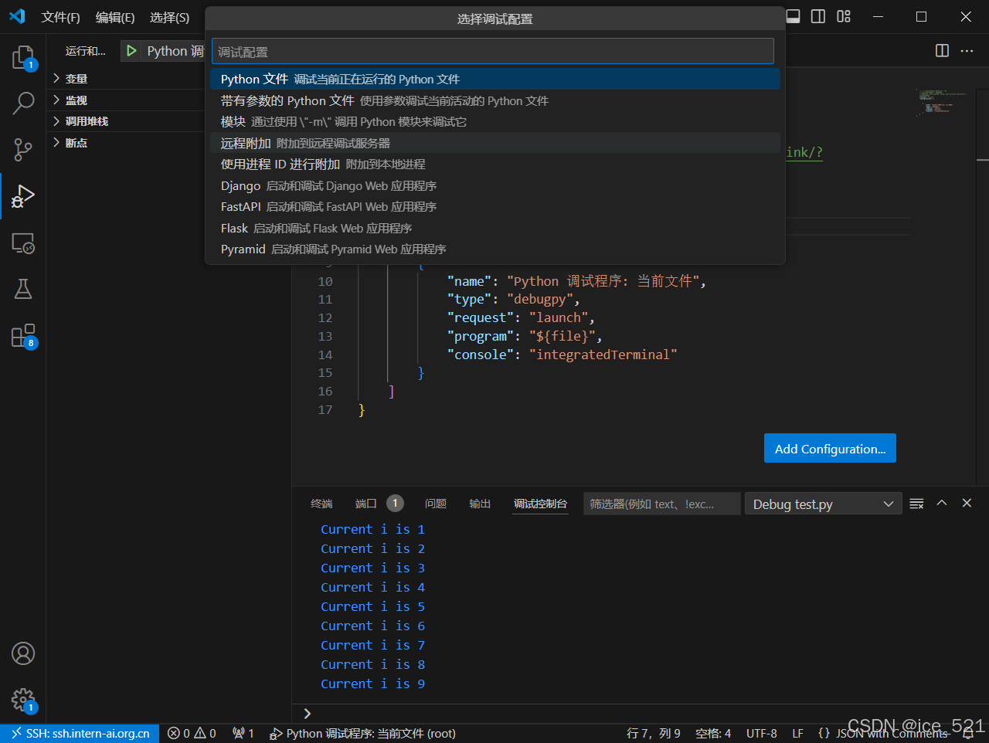
Task: Click the Split Editor icon
Action: pos(942,50)
